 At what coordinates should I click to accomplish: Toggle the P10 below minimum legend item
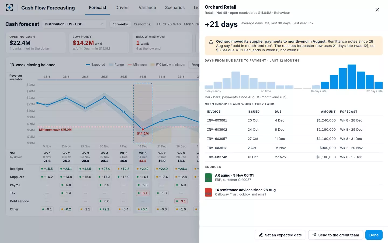[168, 65]
